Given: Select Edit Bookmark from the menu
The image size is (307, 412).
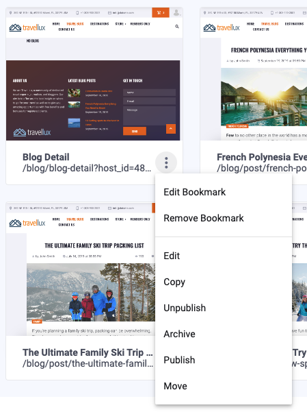Looking at the screenshot, I should point(195,192).
